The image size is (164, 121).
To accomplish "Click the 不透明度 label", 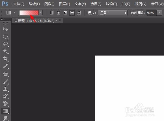I will pos(137,13).
